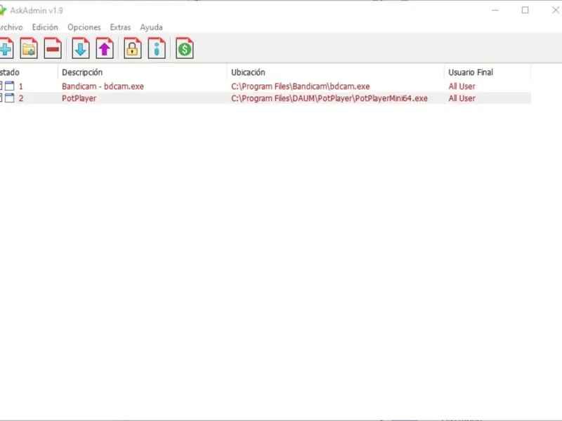The image size is (562, 421).
Task: Open the Opciones menu
Action: click(84, 27)
